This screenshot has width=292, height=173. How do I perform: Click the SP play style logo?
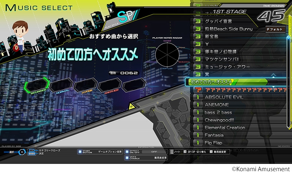128,16
